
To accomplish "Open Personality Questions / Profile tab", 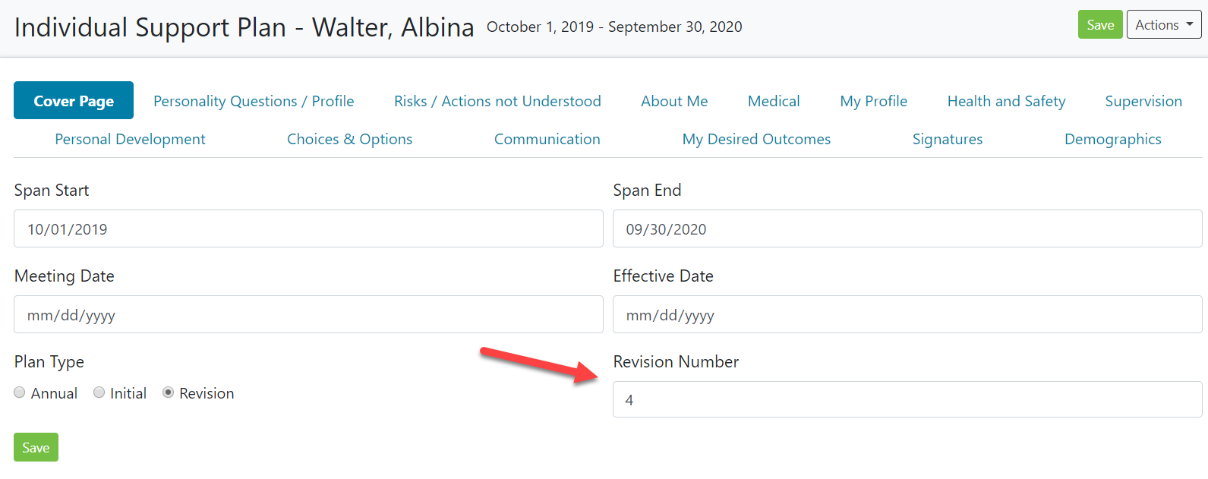I will click(254, 101).
